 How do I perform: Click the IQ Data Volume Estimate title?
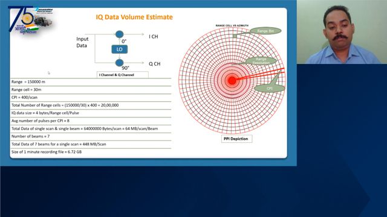[134, 17]
